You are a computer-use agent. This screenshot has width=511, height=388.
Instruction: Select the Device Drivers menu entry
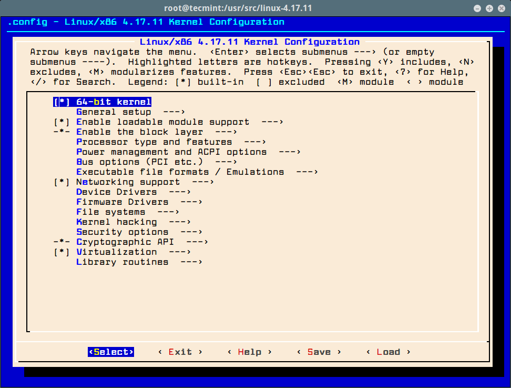click(x=116, y=192)
